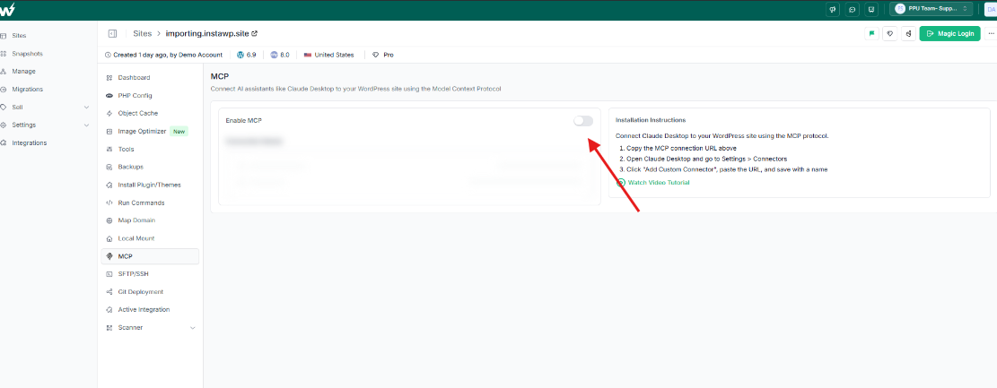Click the green flag icon

[870, 33]
